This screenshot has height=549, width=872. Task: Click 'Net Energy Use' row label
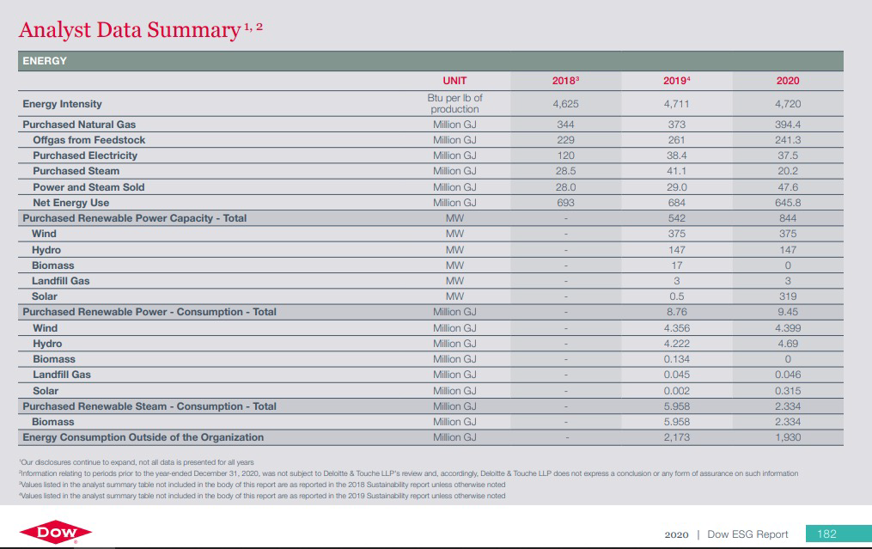click(x=70, y=203)
